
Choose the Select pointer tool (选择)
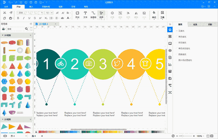[101, 15]
